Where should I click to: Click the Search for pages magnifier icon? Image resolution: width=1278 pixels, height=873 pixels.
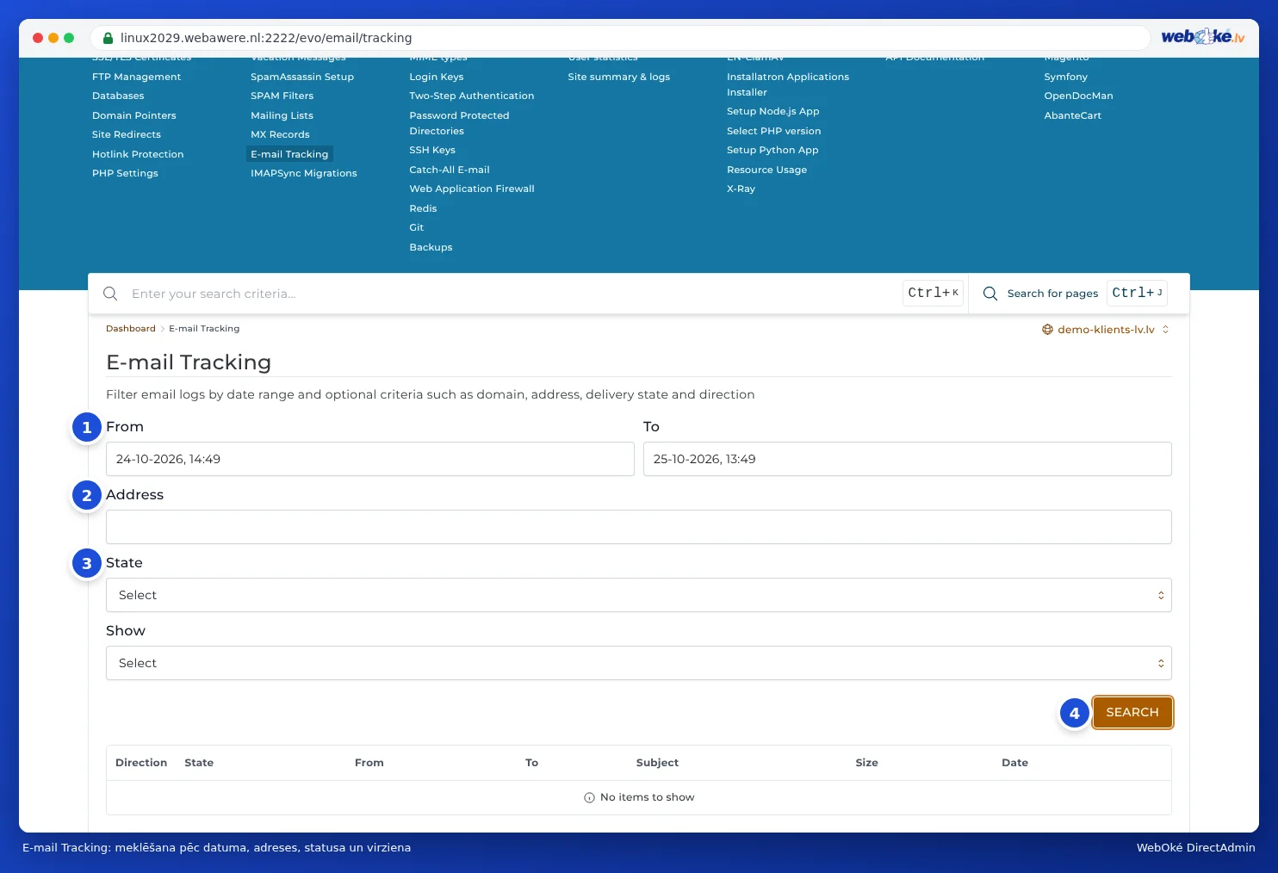coord(990,294)
